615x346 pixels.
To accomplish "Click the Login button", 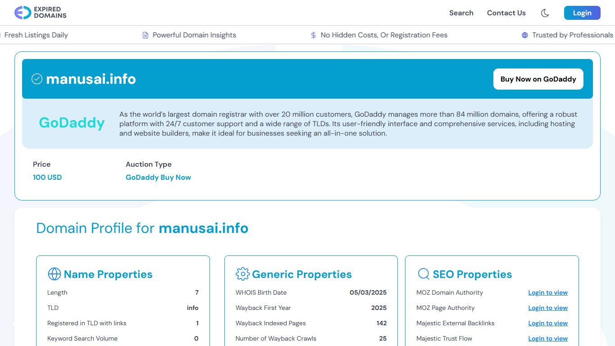I will coord(582,13).
